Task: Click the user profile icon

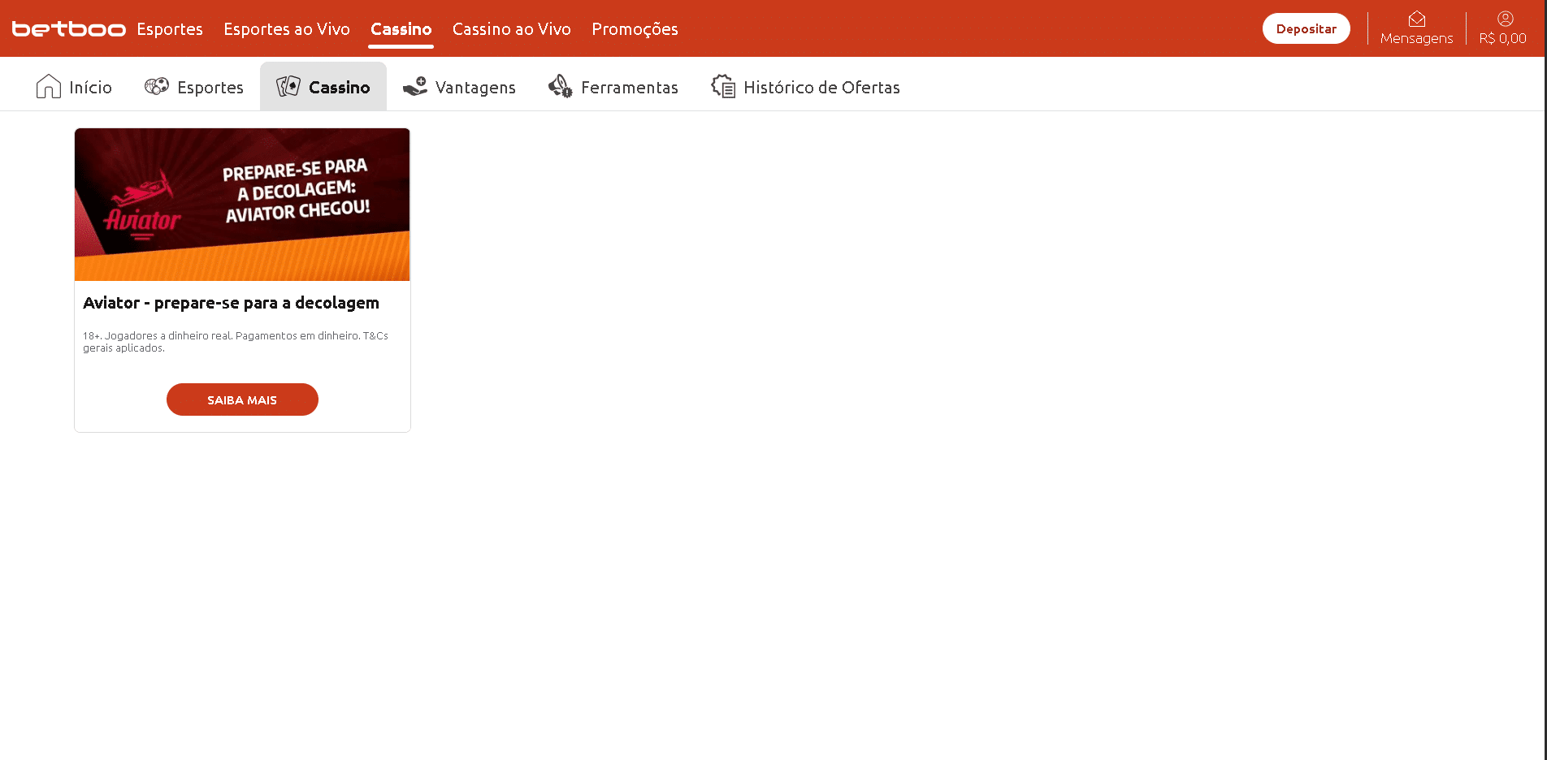Action: [1505, 19]
